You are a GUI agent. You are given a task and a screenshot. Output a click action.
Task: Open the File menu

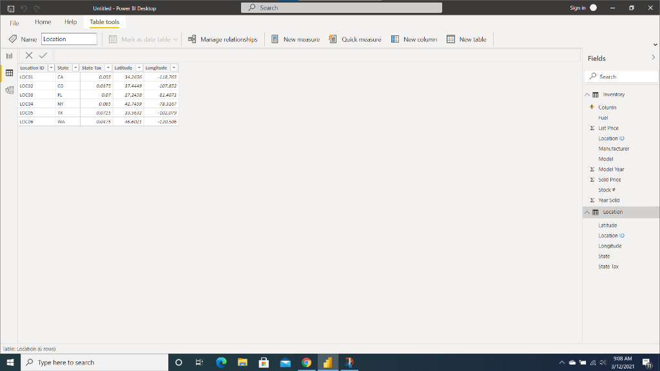pyautogui.click(x=14, y=23)
